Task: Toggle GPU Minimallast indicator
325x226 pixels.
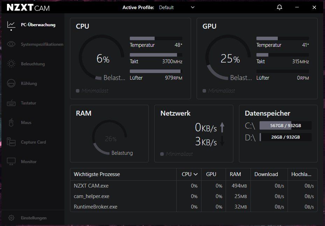Action: (x=204, y=91)
